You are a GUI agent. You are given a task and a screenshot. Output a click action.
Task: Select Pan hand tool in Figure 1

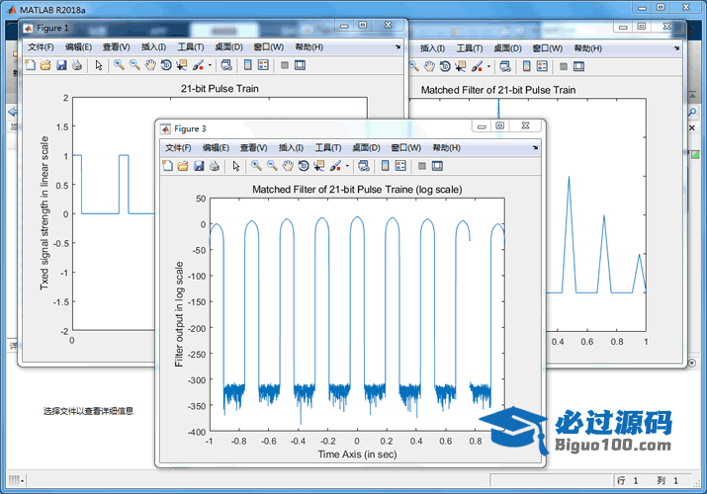(x=150, y=65)
